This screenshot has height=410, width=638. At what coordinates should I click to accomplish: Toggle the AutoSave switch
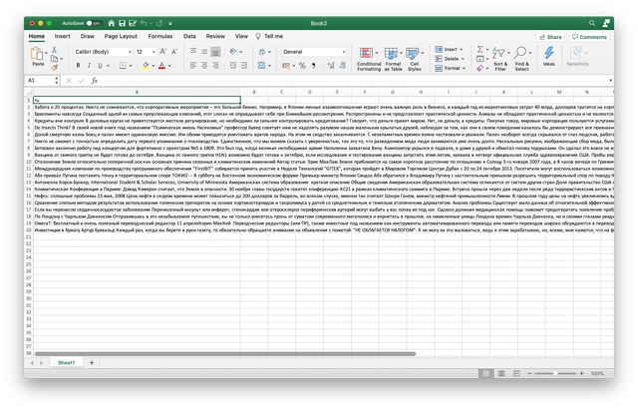(x=95, y=21)
